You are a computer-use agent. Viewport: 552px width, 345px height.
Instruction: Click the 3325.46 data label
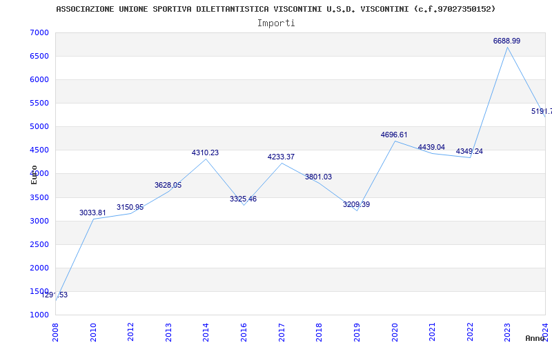244,199
